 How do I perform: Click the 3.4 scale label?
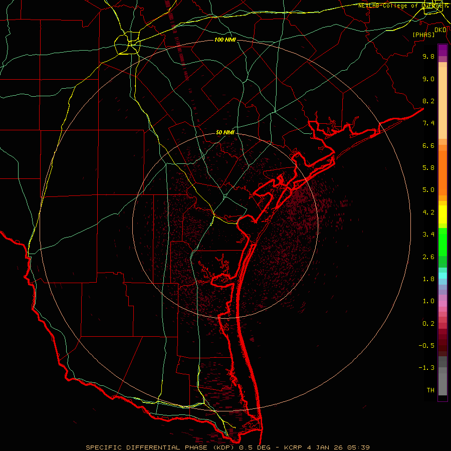pyautogui.click(x=428, y=235)
